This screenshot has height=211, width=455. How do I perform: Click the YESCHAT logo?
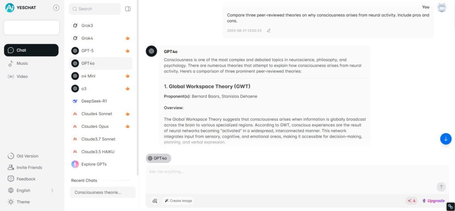coord(20,8)
